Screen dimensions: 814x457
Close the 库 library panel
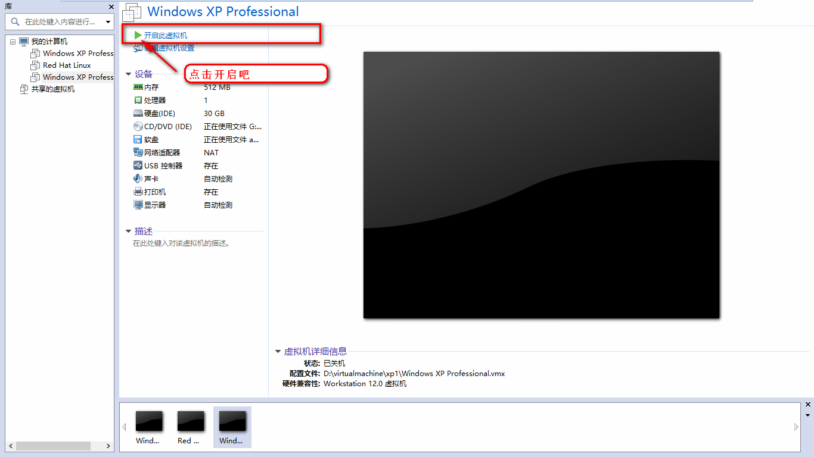click(x=111, y=7)
